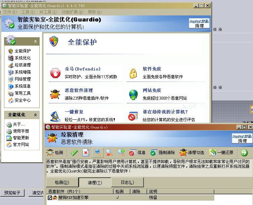This screenshot has height=205, width=253.
Task: Click magnifier with red arrow icon
Action: [x=110, y=153]
